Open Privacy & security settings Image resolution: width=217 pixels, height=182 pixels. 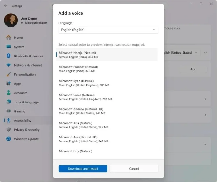click(x=28, y=130)
